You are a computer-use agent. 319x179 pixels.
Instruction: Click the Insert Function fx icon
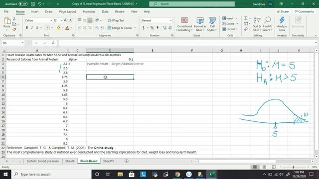(x=53, y=43)
